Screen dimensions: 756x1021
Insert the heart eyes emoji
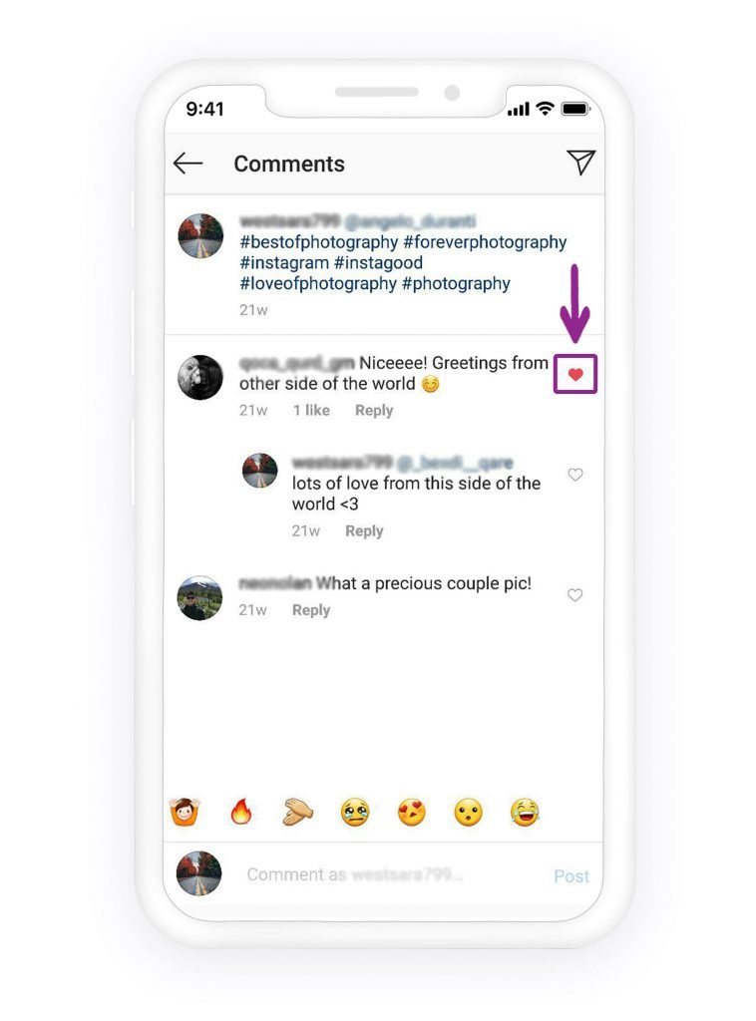click(x=412, y=813)
